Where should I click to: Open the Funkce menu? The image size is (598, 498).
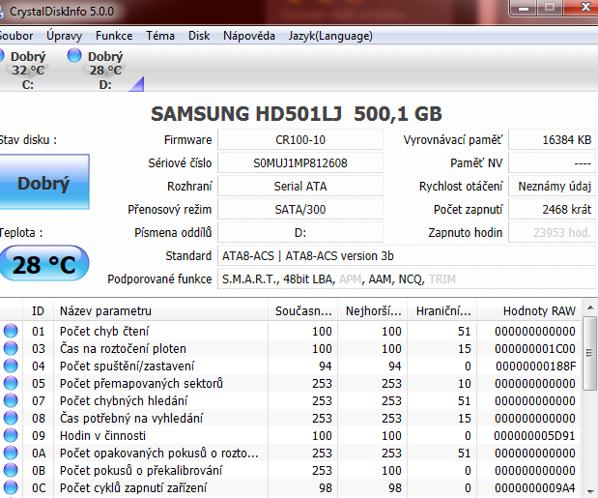tap(114, 36)
